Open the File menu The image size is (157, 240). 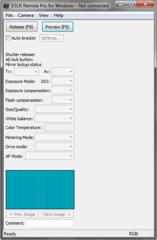(9, 15)
